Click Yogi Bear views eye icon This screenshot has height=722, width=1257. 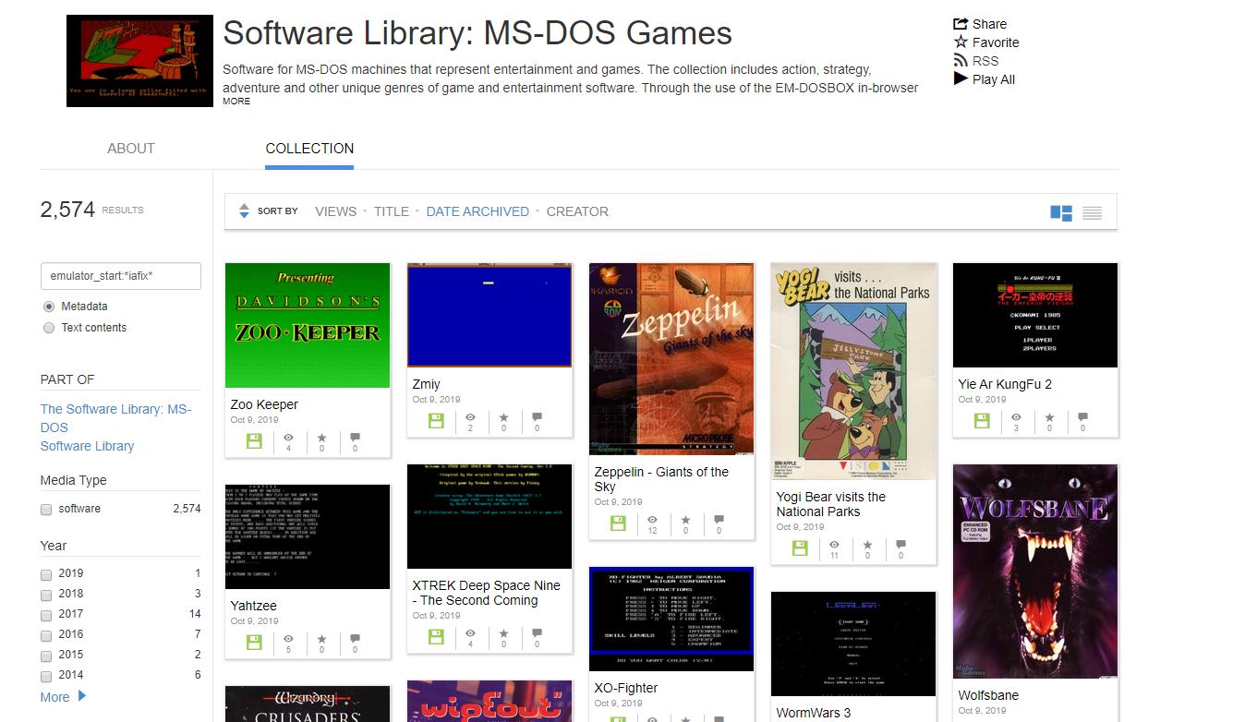pyautogui.click(x=834, y=544)
